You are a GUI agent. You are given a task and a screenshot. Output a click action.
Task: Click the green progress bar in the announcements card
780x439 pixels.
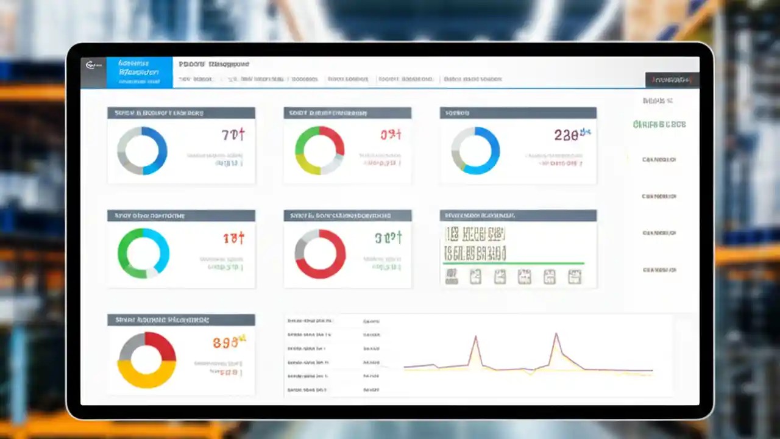point(515,264)
